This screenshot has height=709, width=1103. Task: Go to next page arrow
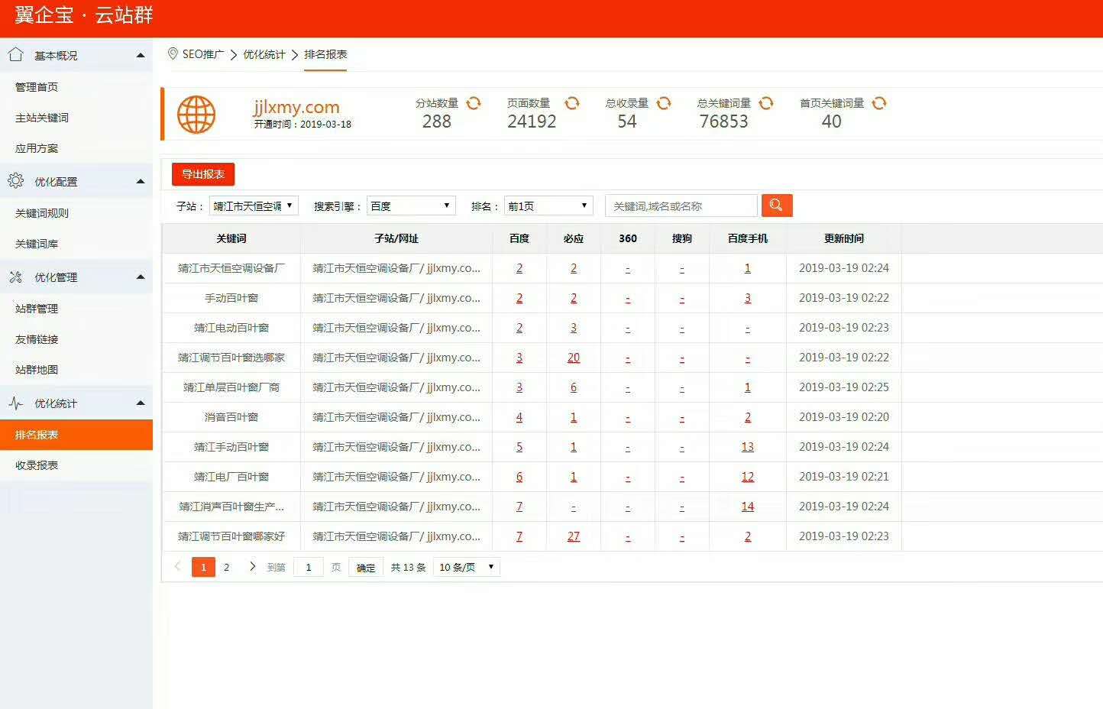(253, 566)
